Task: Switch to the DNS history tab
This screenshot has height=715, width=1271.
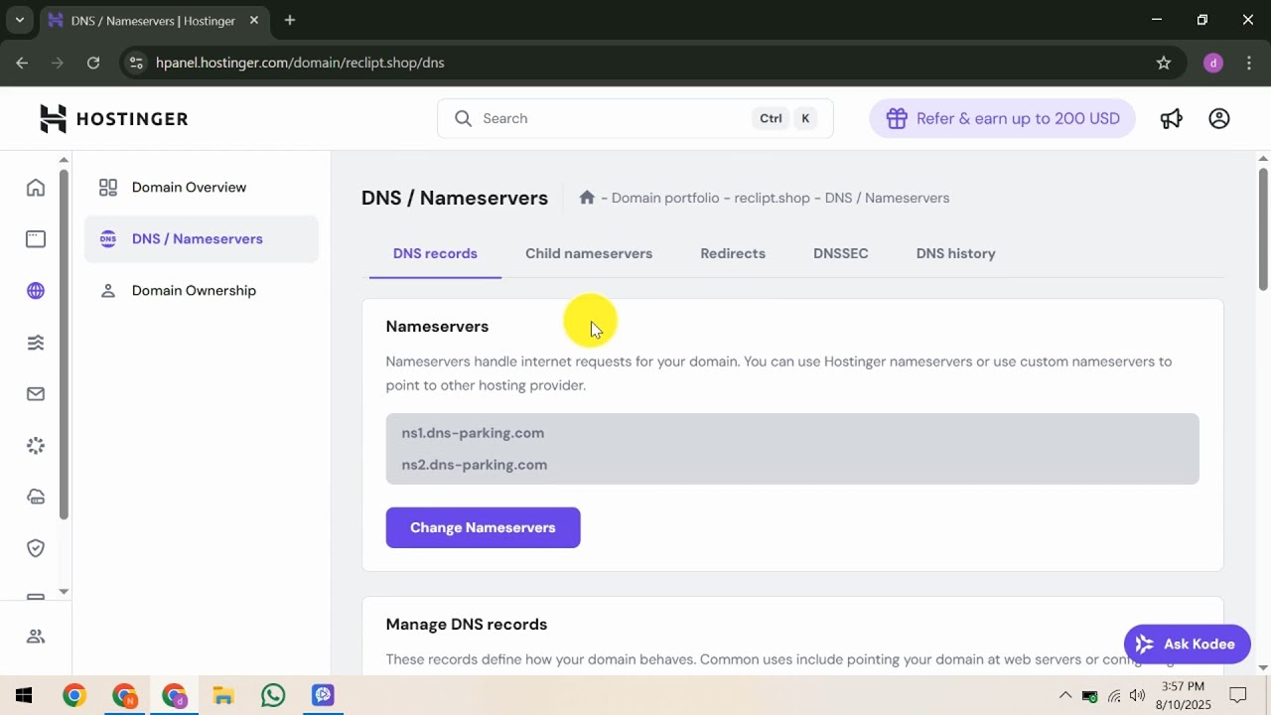Action: (x=956, y=254)
